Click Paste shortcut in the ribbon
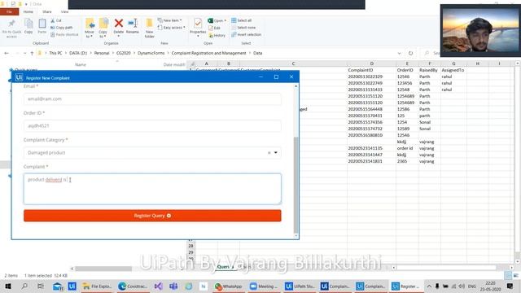Screen dimensions: 521x293 point(64,34)
